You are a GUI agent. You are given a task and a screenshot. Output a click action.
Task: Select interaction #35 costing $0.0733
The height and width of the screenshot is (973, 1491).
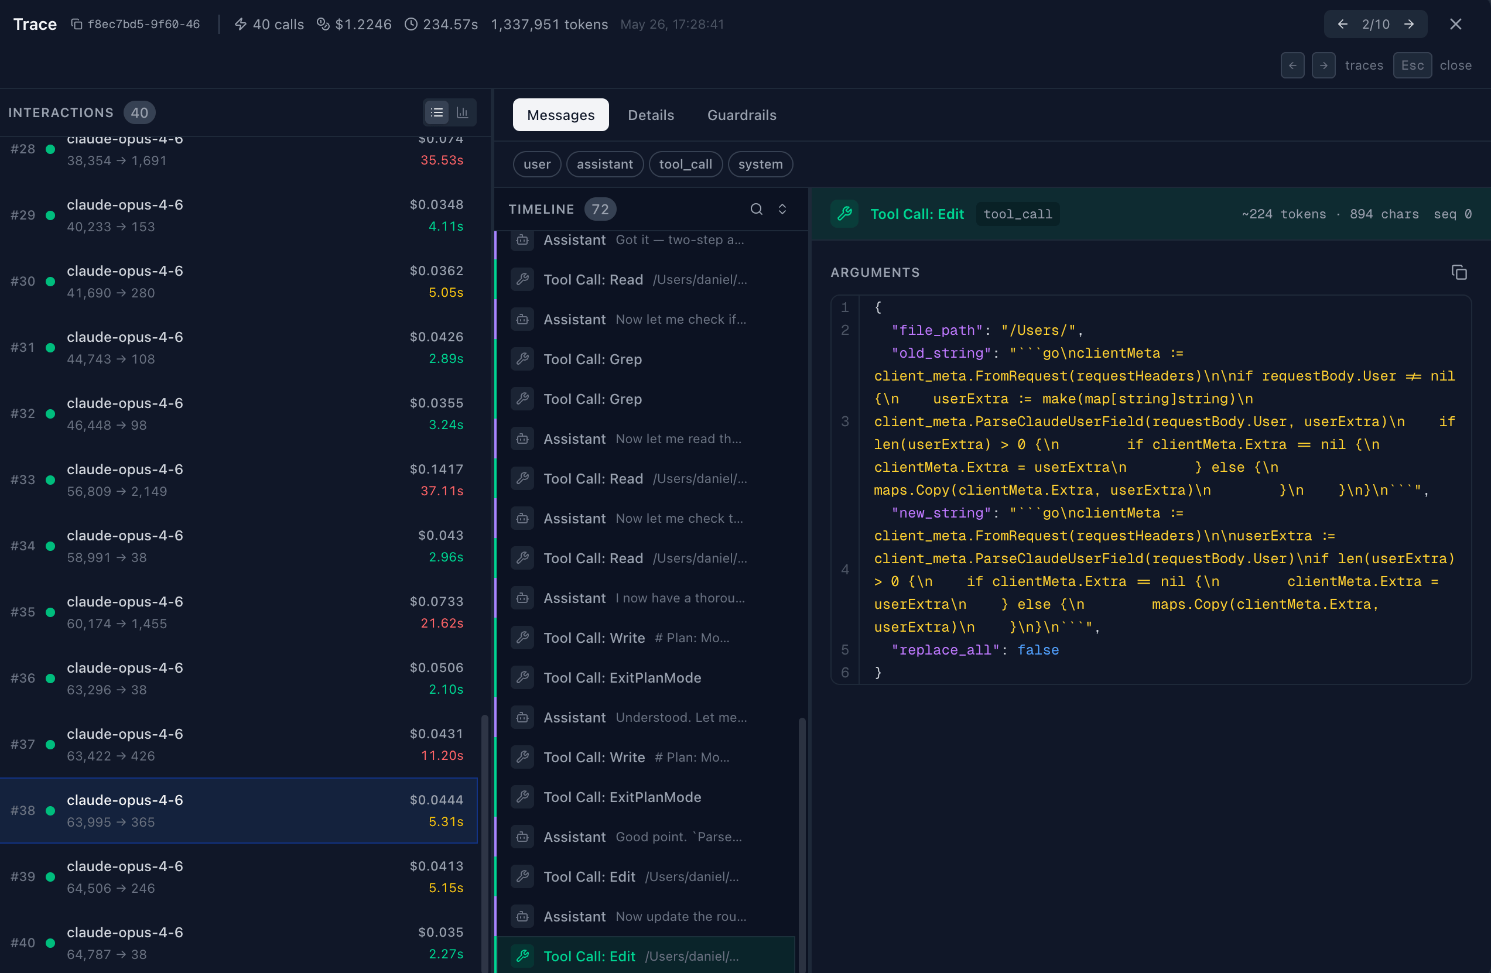point(238,612)
